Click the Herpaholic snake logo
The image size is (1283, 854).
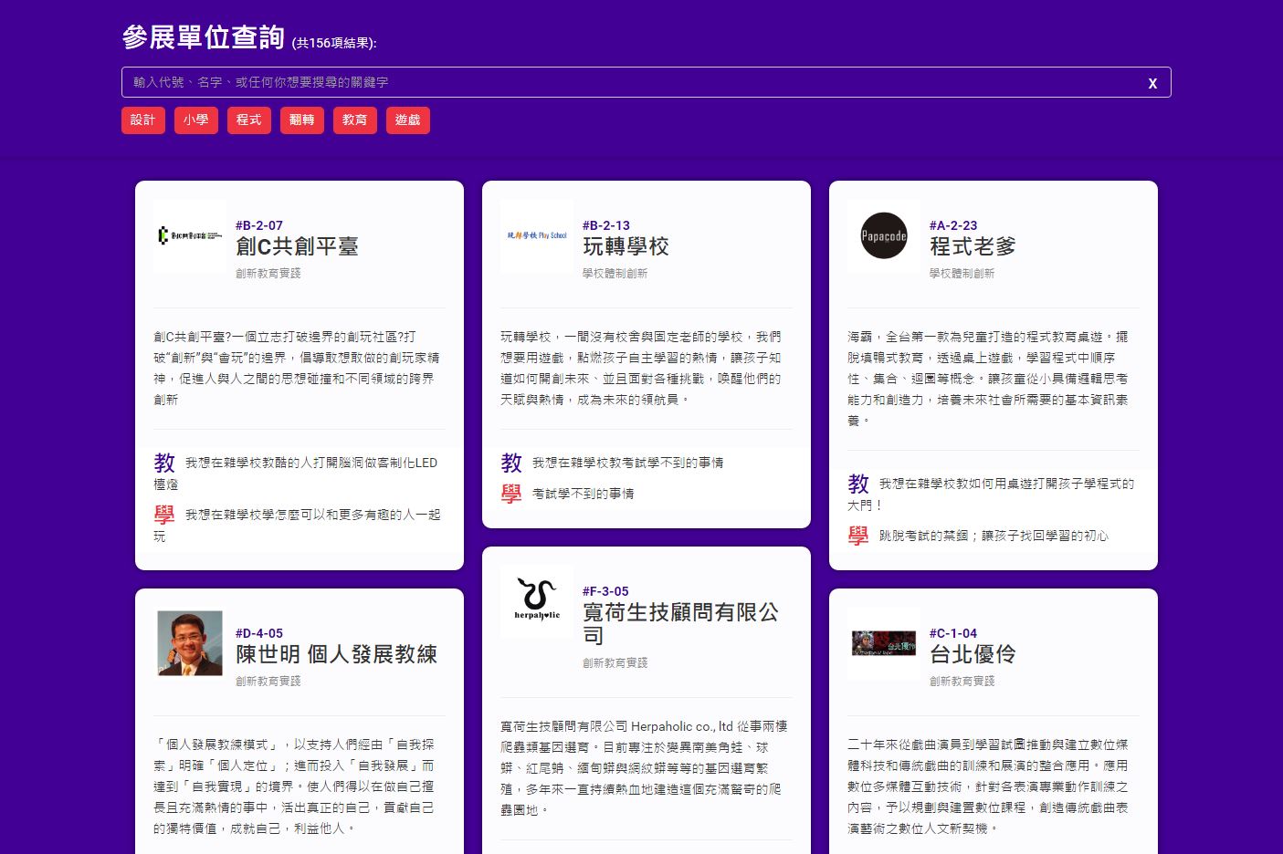[x=537, y=600]
